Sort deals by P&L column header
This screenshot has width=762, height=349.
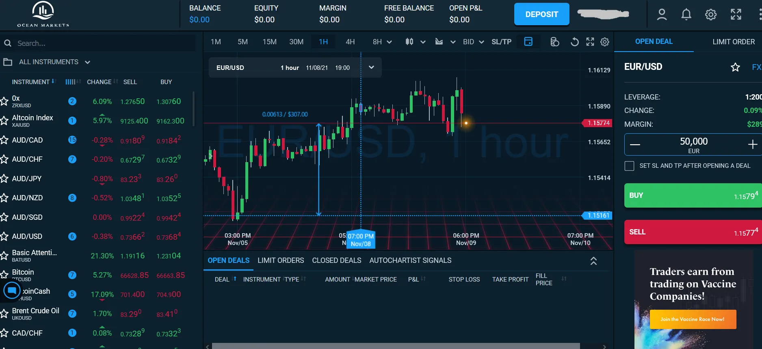pos(417,279)
